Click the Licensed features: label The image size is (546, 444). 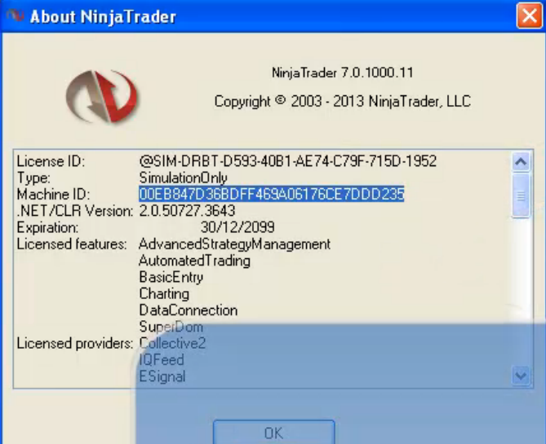(72, 244)
